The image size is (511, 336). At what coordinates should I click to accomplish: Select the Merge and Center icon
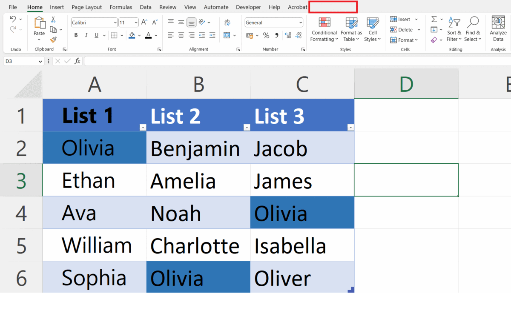click(x=227, y=35)
